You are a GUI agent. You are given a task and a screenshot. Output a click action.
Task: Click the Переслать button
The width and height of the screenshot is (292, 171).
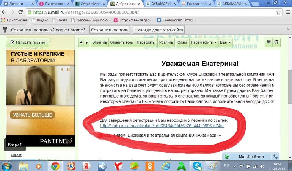(x=146, y=42)
